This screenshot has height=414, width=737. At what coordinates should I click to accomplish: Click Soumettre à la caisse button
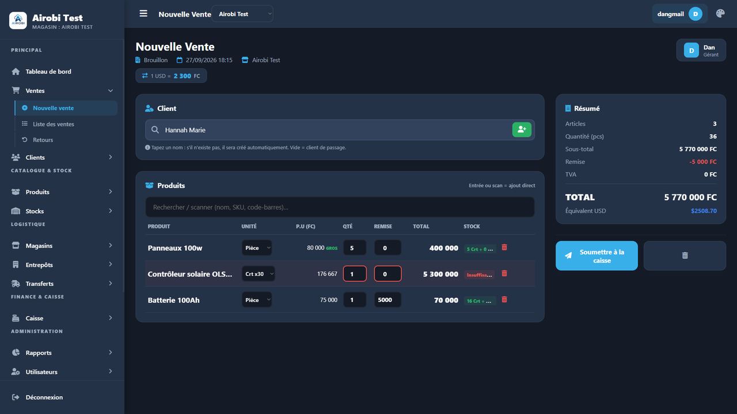coord(597,256)
